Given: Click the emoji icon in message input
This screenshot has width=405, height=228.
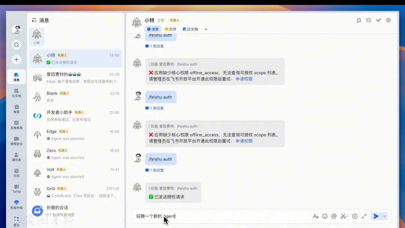Looking at the screenshot, I should [x=325, y=216].
